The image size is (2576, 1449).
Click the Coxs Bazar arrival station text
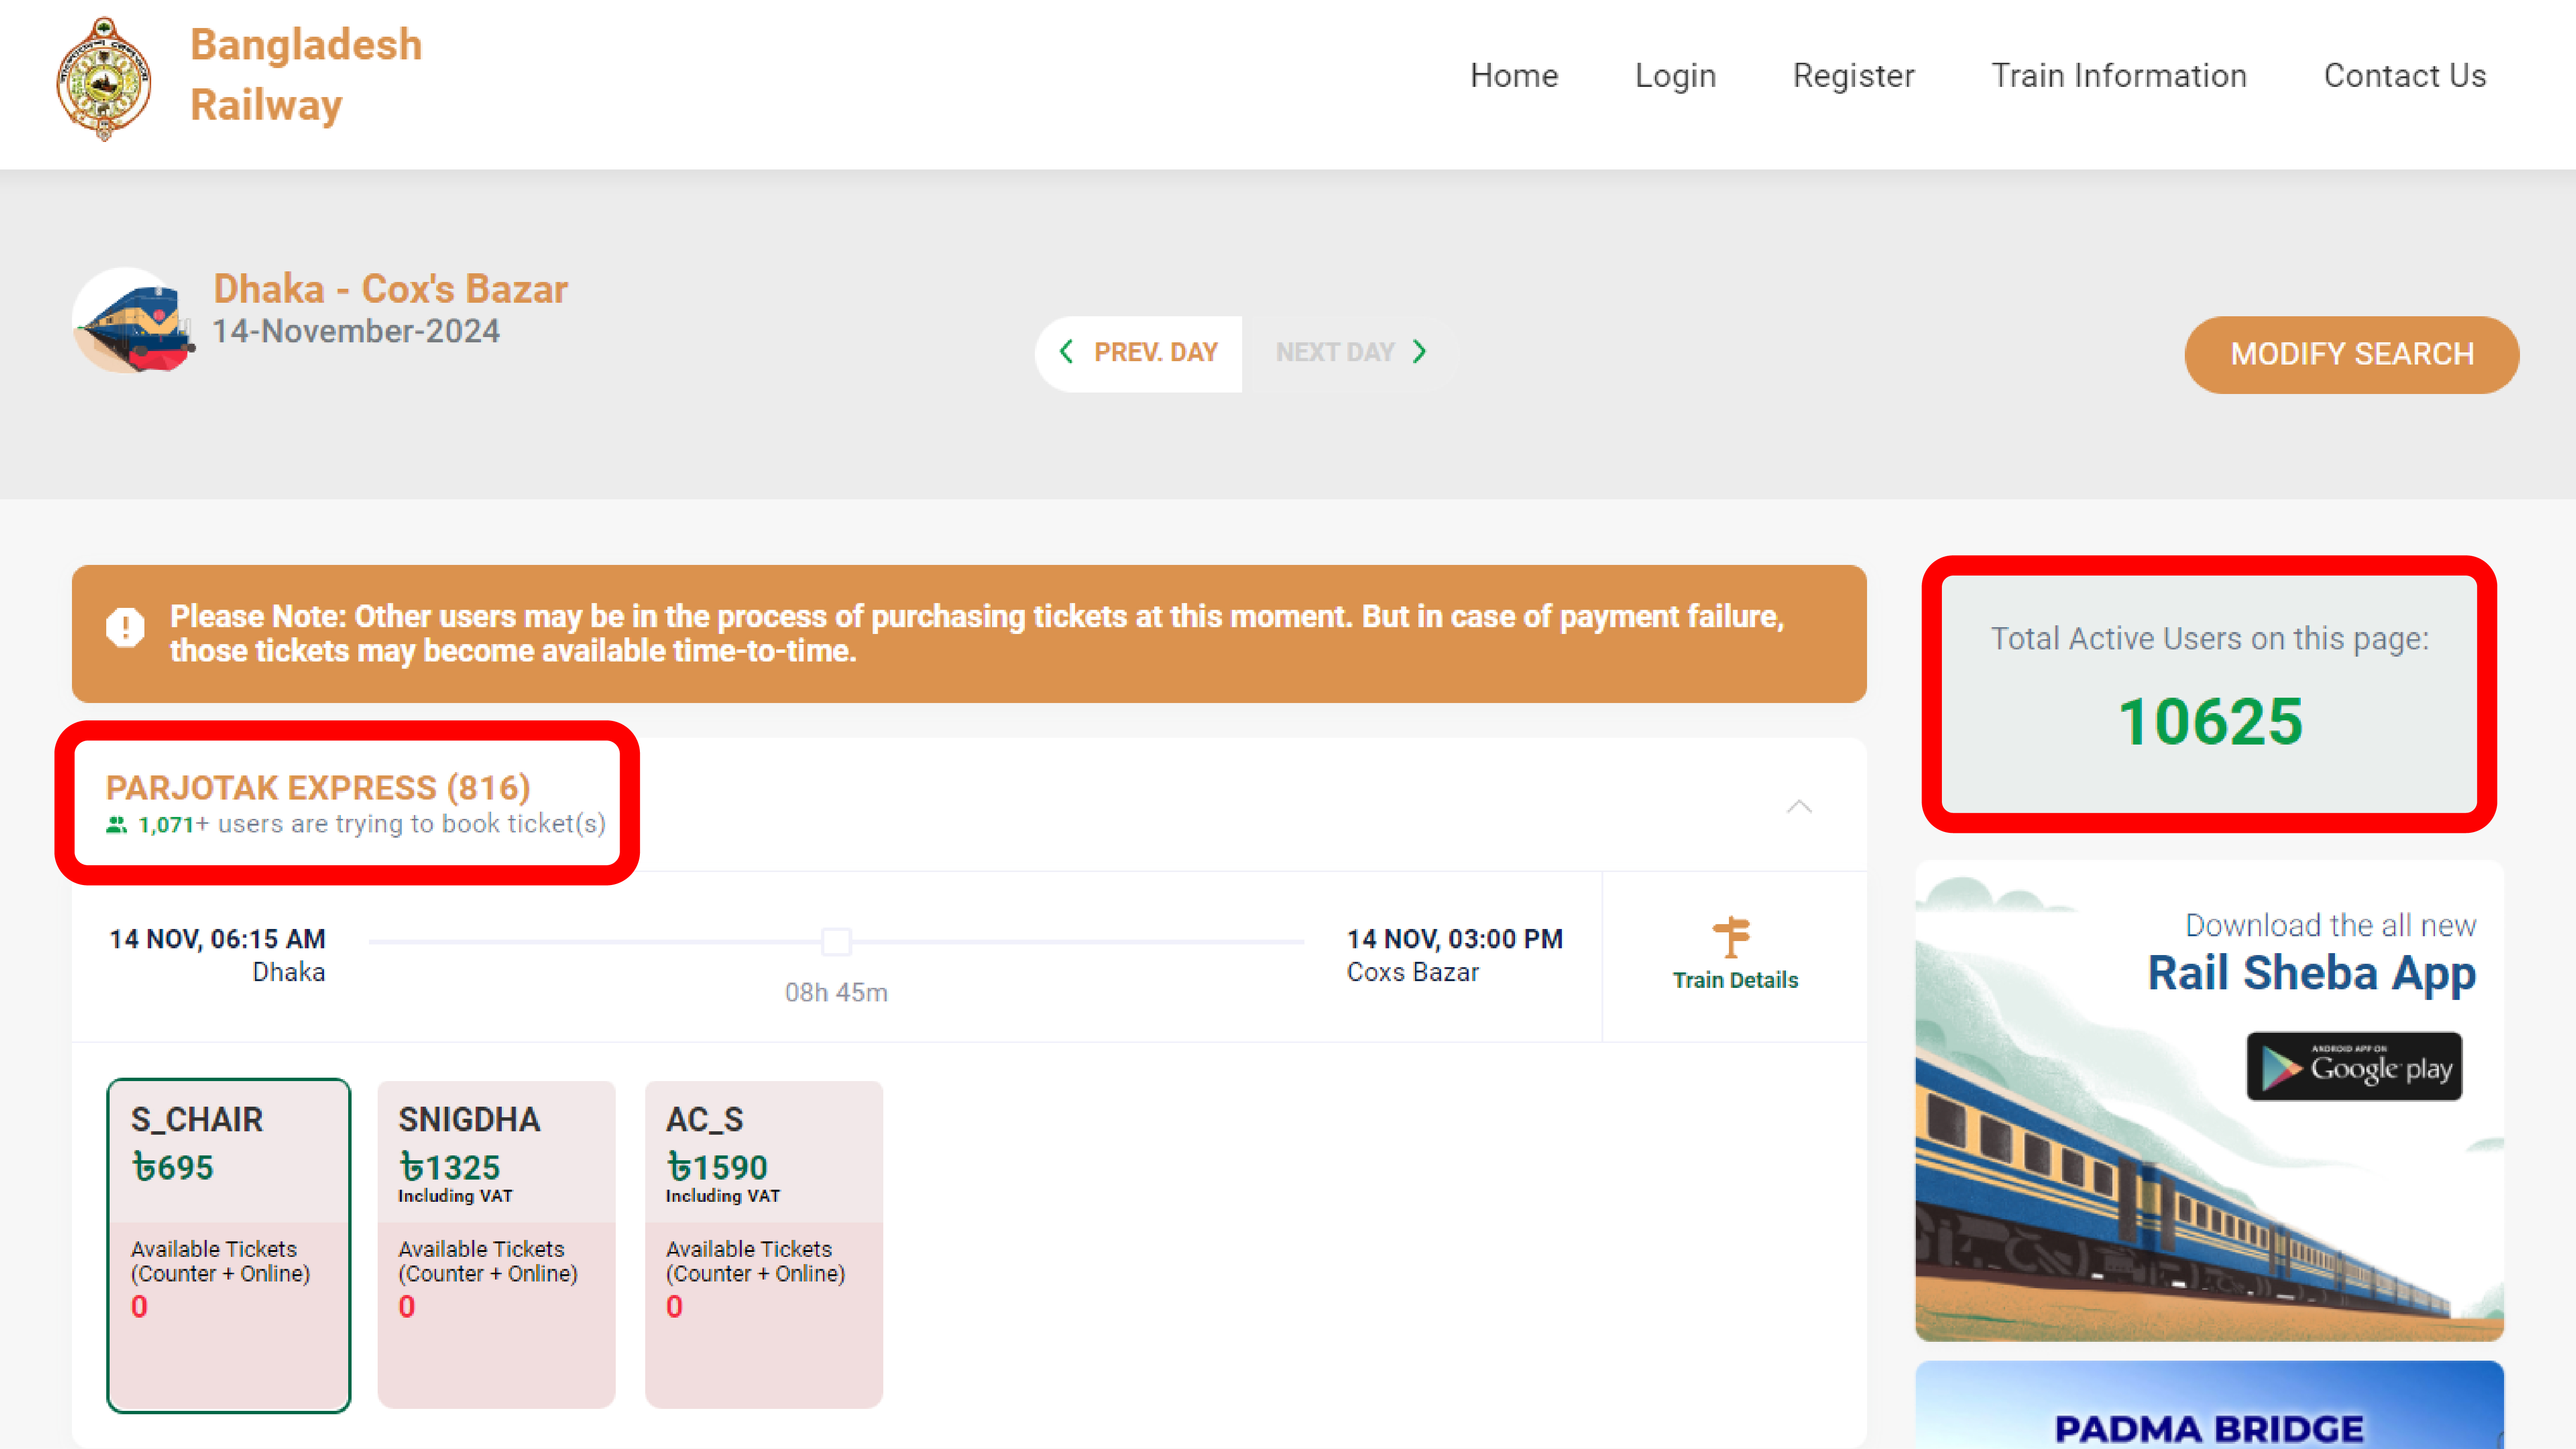click(1412, 972)
